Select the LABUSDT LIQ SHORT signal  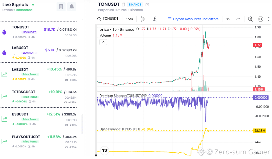coord(39,52)
